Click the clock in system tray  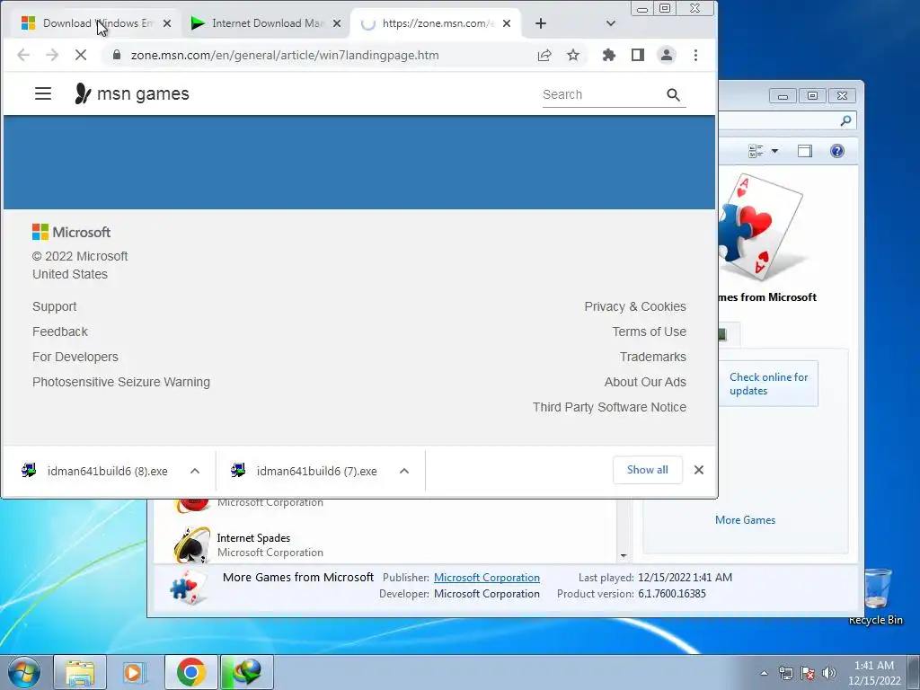coord(874,673)
